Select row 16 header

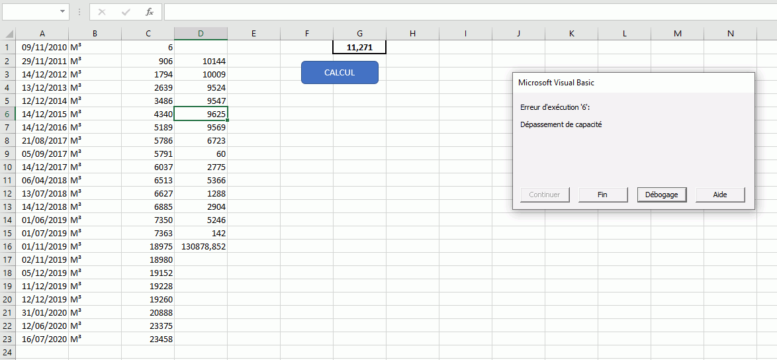7,246
